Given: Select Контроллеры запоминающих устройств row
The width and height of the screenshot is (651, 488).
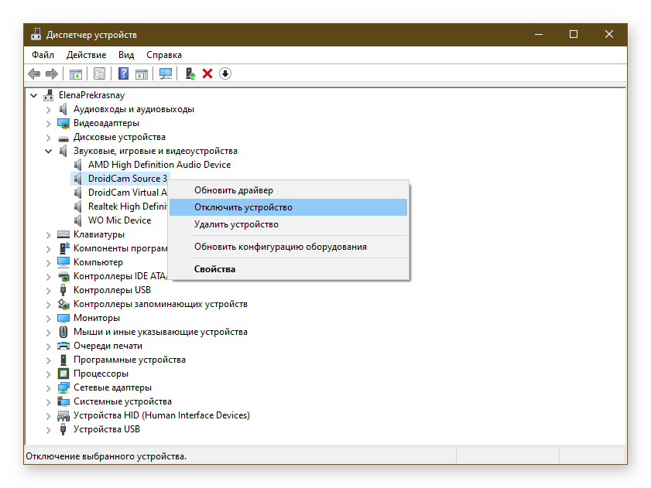Looking at the screenshot, I should tap(160, 304).
